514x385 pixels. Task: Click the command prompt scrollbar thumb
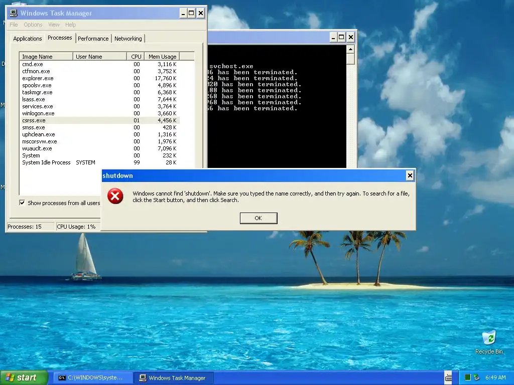[x=350, y=59]
